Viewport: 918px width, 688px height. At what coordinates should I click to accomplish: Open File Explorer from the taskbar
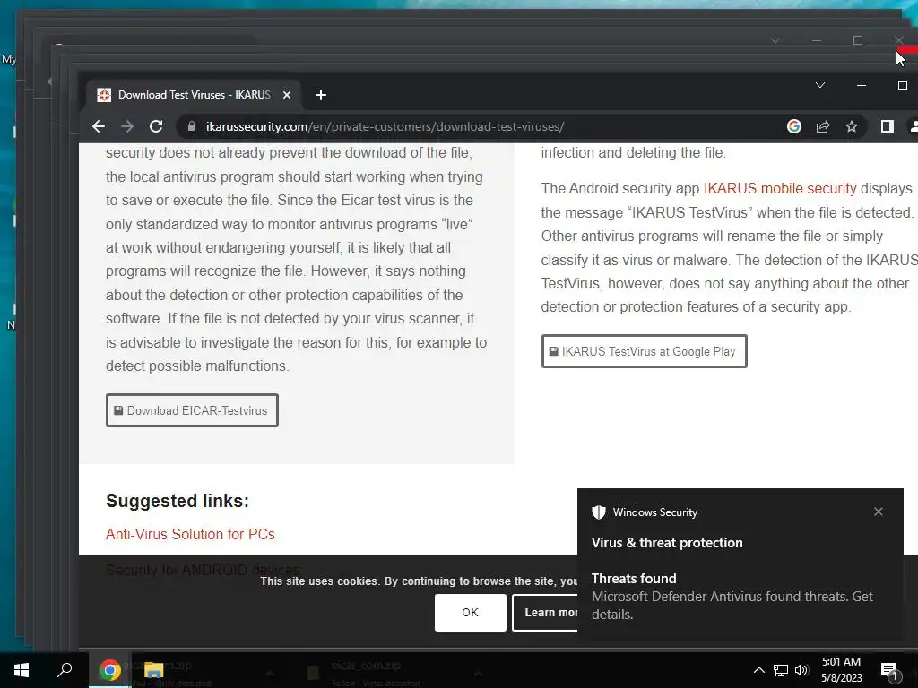153,670
